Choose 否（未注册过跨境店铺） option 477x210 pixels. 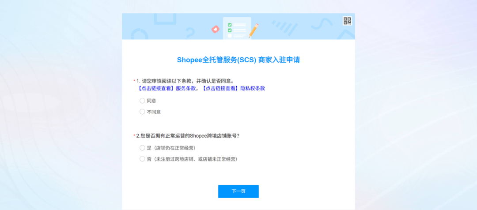point(142,159)
